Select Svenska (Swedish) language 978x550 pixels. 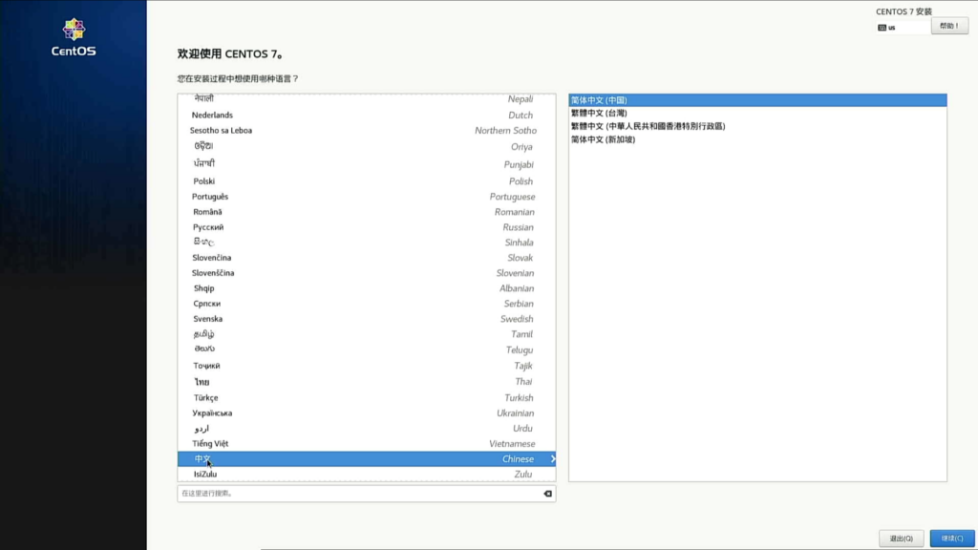[x=366, y=319]
